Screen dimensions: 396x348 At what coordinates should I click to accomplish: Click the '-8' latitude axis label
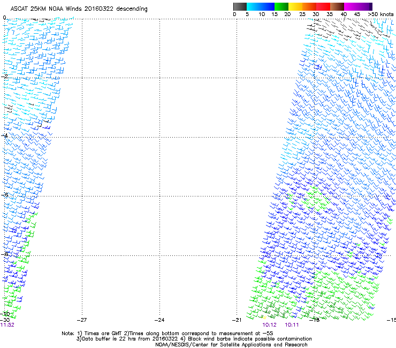[4, 254]
